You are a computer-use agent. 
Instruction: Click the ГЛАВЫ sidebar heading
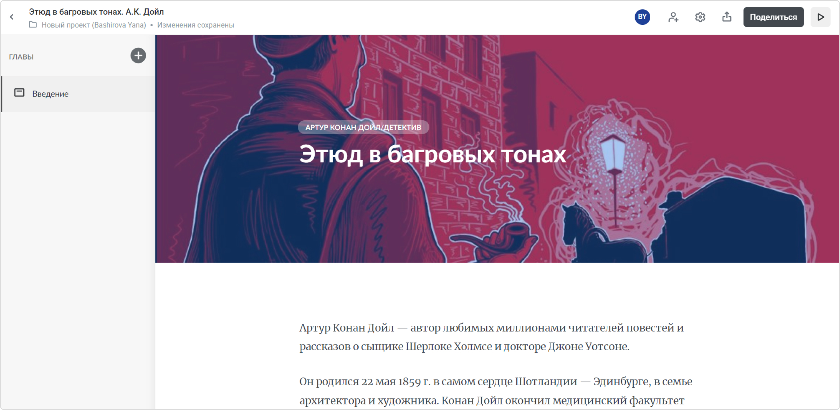[21, 57]
